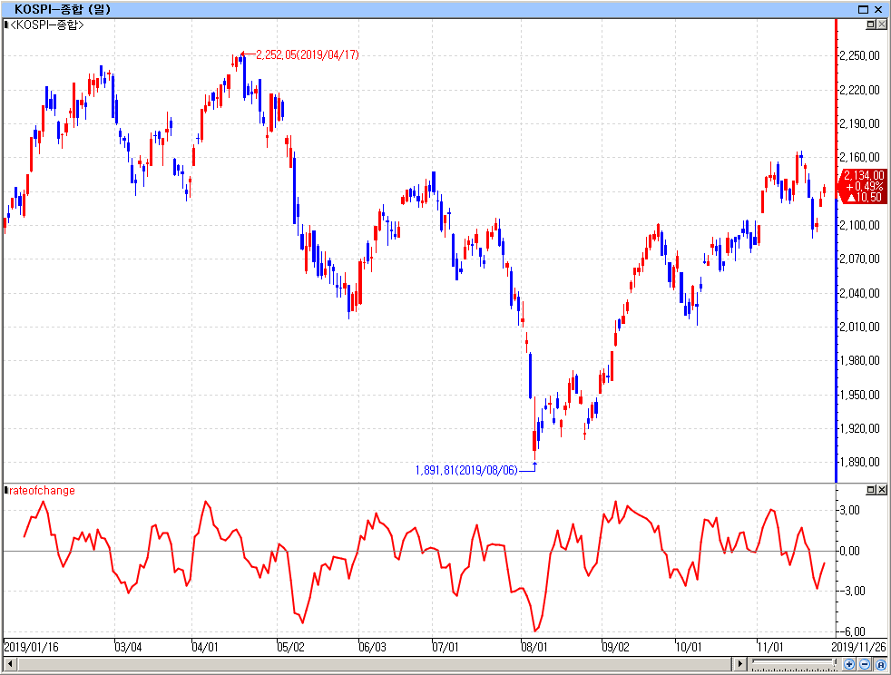Maximize the KOSPI-종합 (일) chart window
891x675 pixels.
click(863, 9)
